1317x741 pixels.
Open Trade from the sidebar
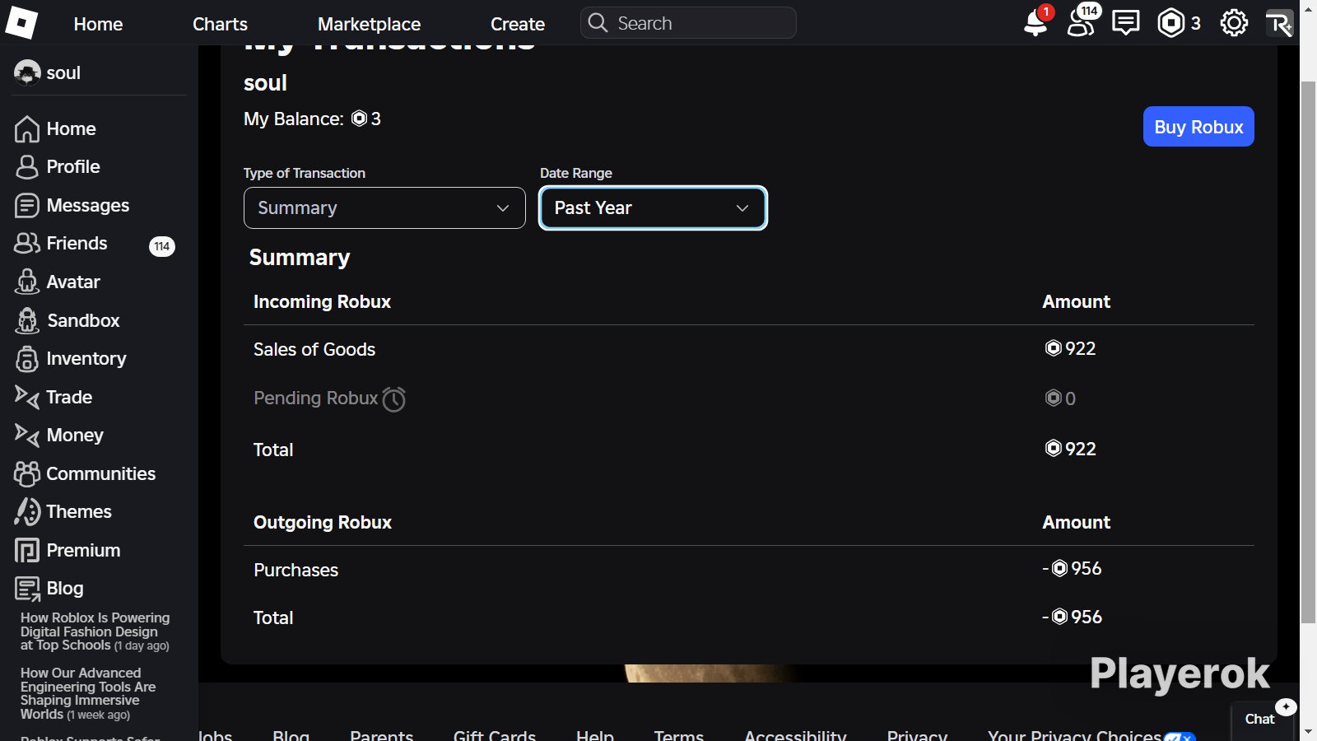tap(54, 397)
